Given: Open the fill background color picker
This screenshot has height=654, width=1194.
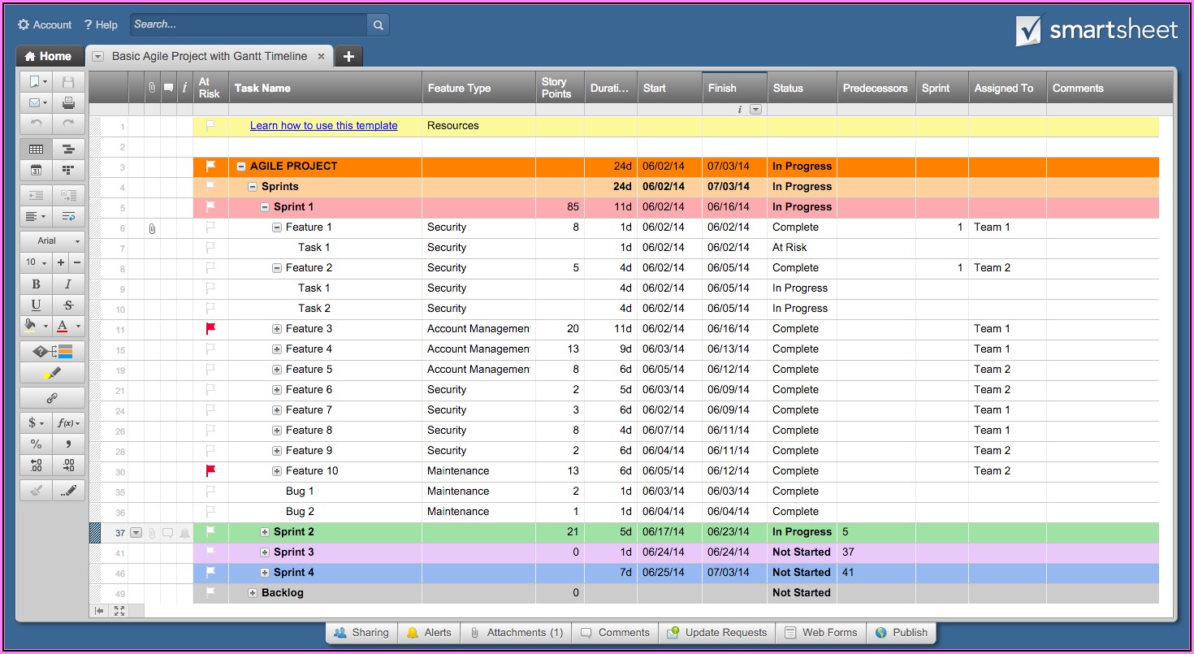Looking at the screenshot, I should (36, 327).
